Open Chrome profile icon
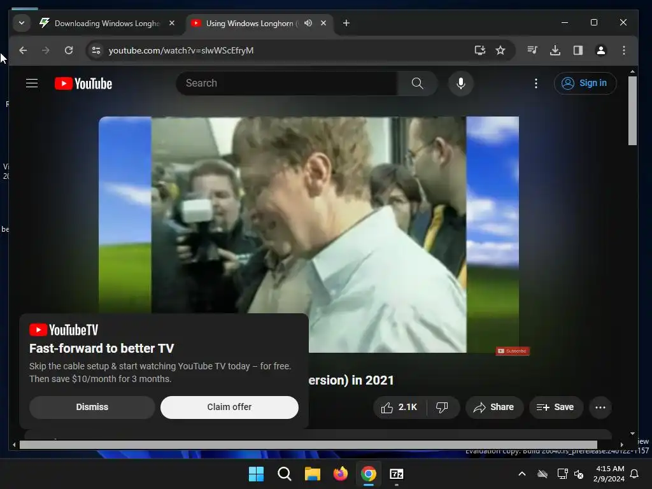 coord(601,50)
